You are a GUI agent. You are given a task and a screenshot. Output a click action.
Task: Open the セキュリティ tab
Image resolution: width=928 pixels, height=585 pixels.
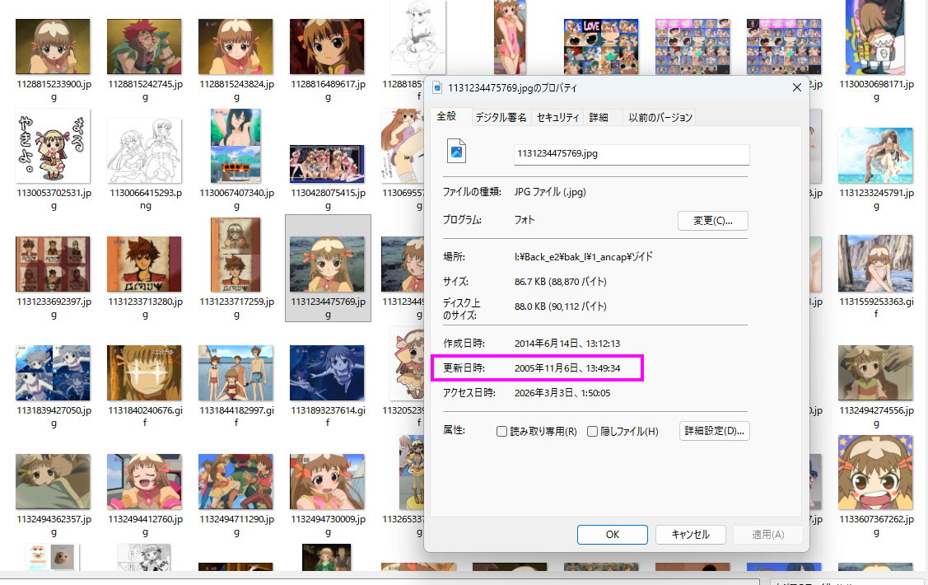pyautogui.click(x=558, y=118)
